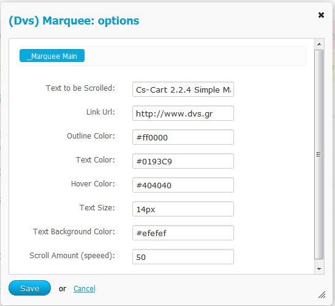Click the scrollbar up arrow

[319, 44]
